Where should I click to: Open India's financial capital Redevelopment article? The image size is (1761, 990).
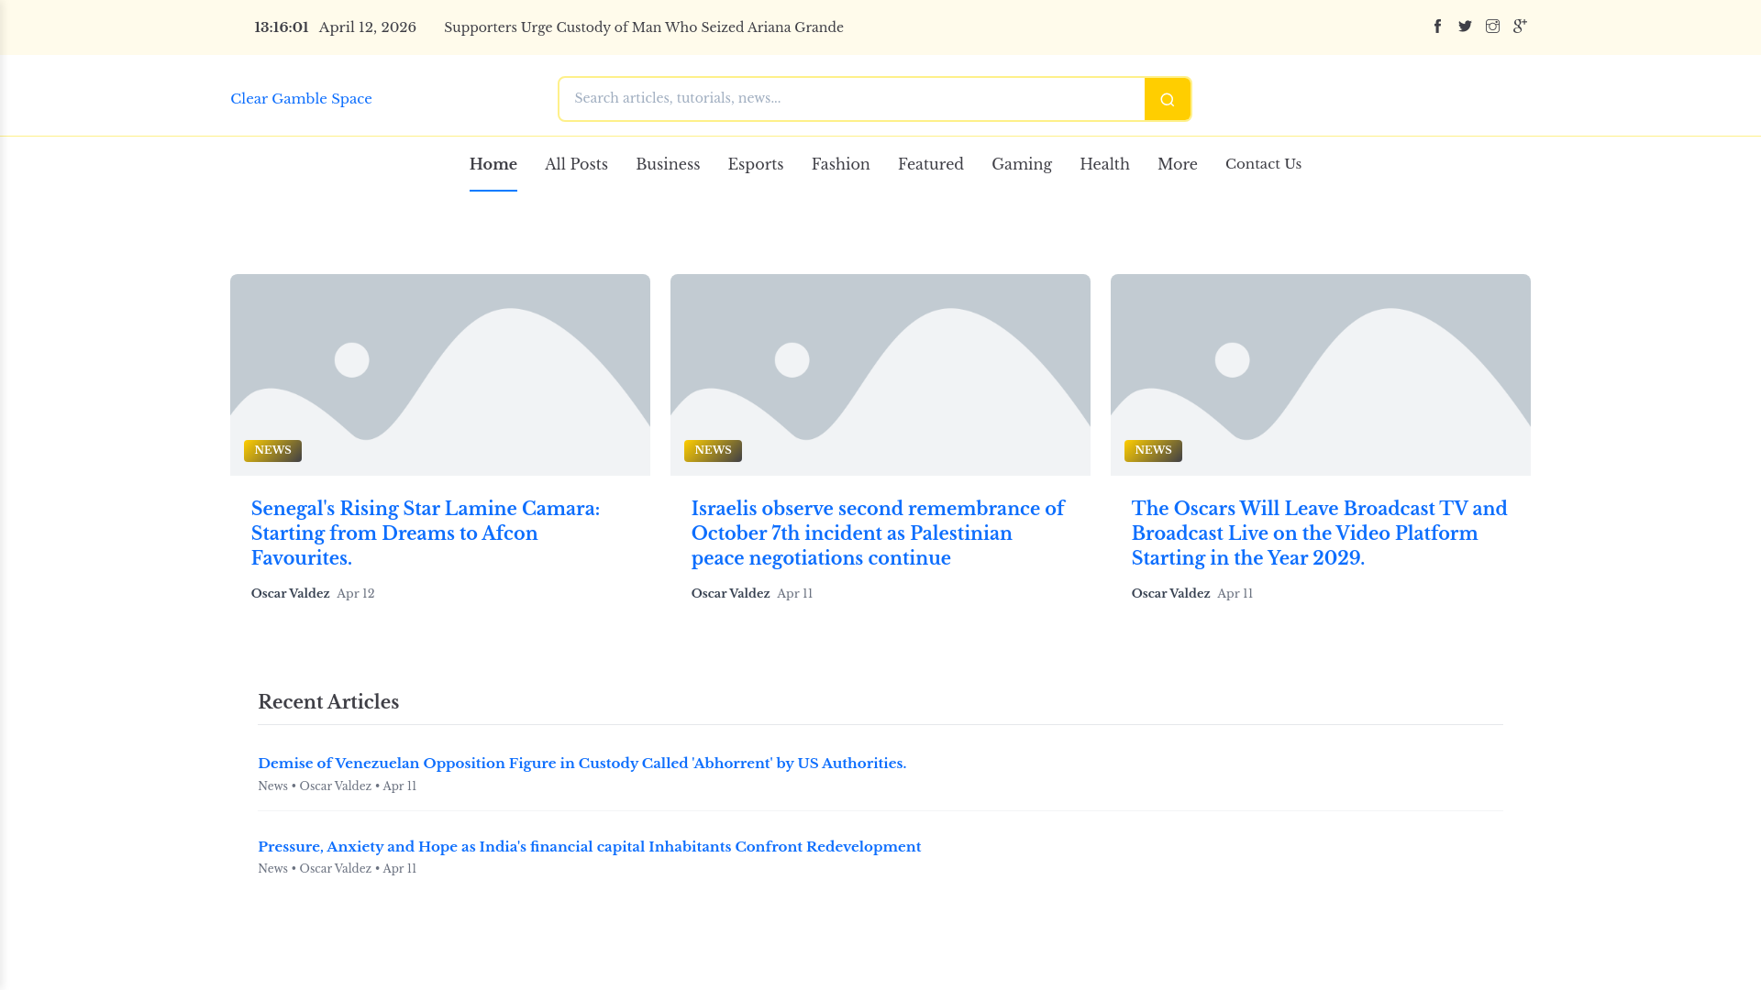(589, 847)
